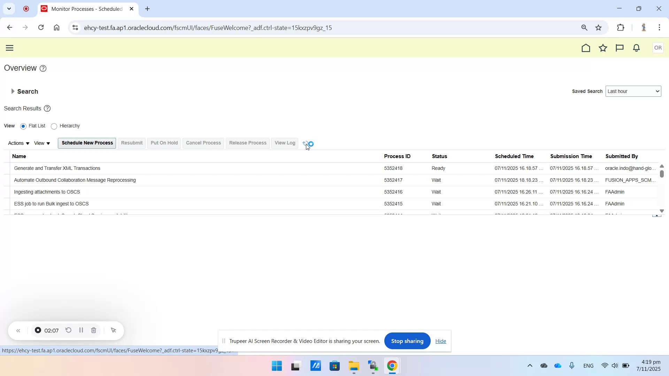Select the Flat List radio button
Viewport: 669px width, 376px height.
tap(23, 126)
